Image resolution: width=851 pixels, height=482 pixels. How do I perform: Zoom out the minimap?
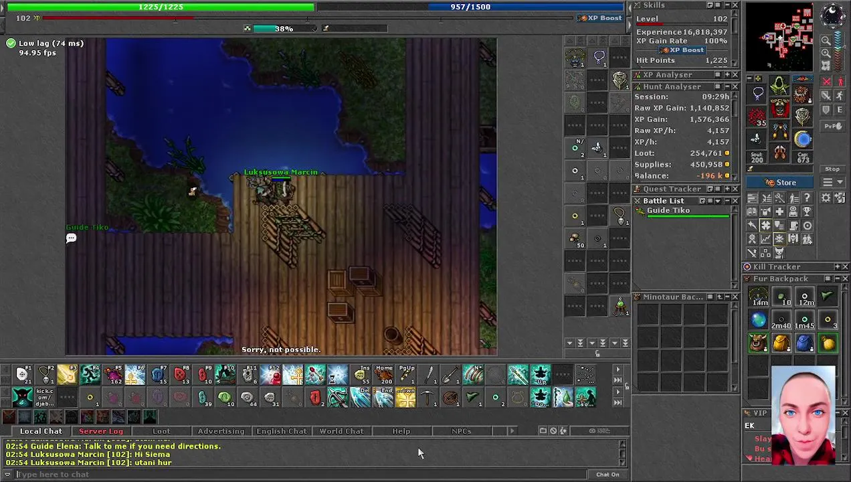coord(826,41)
